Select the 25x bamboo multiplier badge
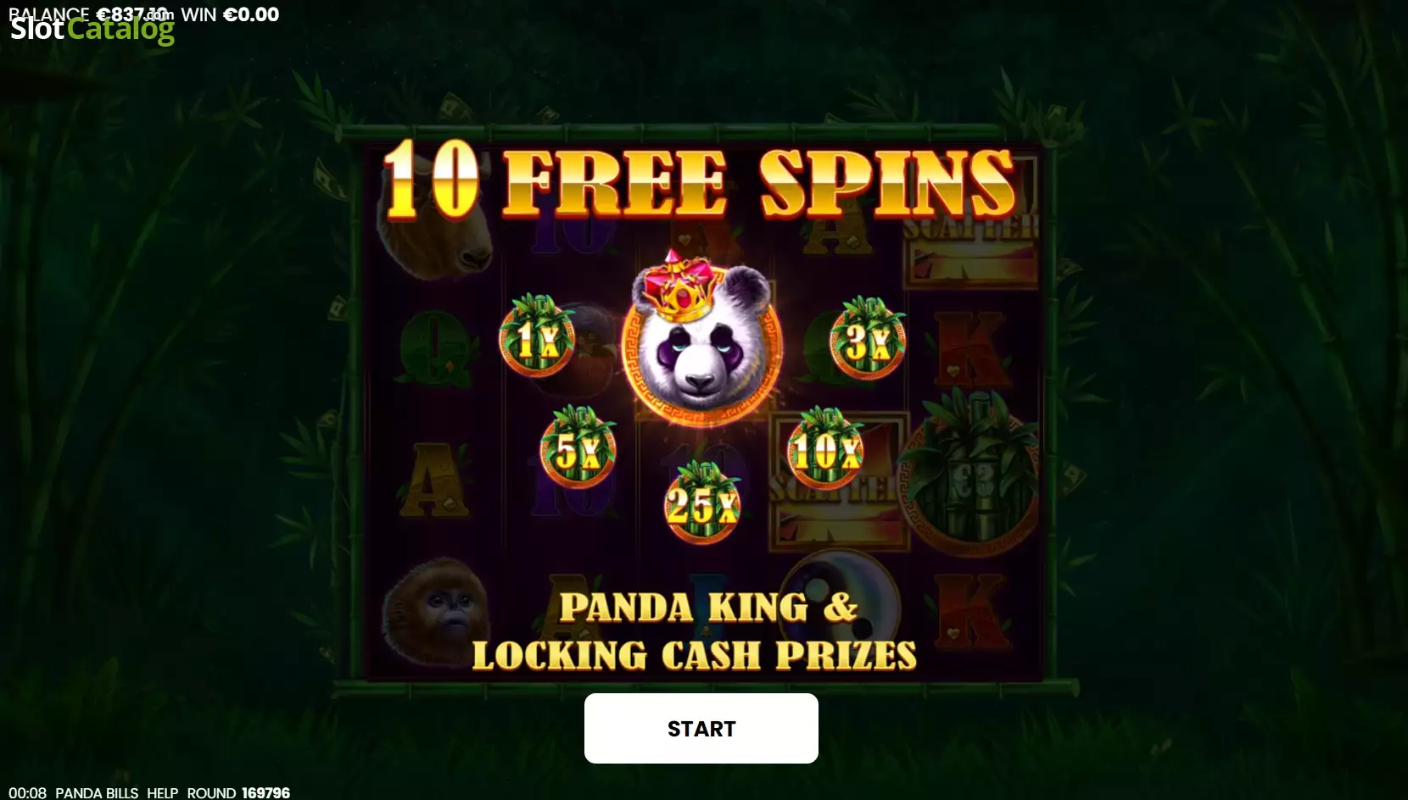1408x800 pixels. point(701,503)
